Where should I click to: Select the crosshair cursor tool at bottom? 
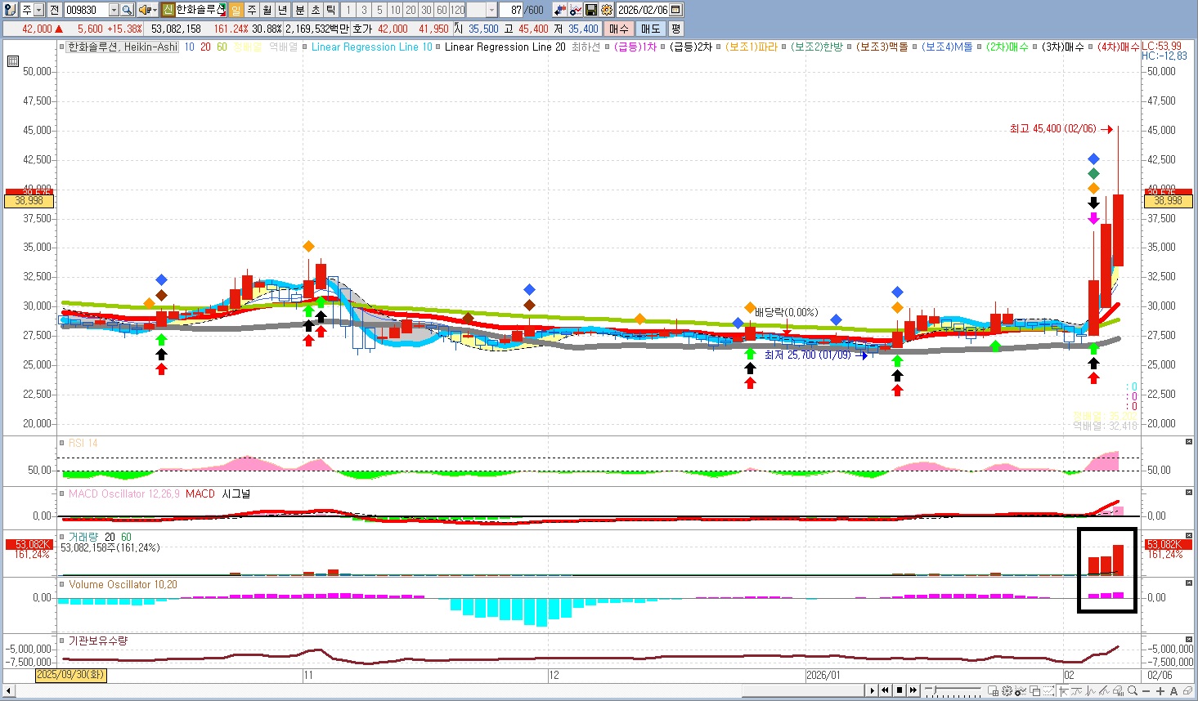tap(1063, 691)
